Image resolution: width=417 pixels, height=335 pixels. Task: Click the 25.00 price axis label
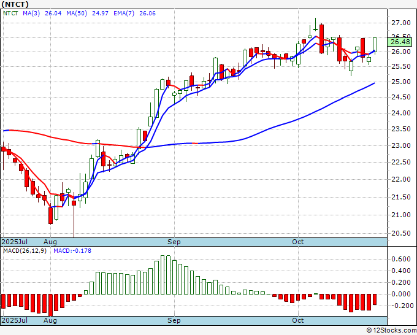pyautogui.click(x=401, y=82)
